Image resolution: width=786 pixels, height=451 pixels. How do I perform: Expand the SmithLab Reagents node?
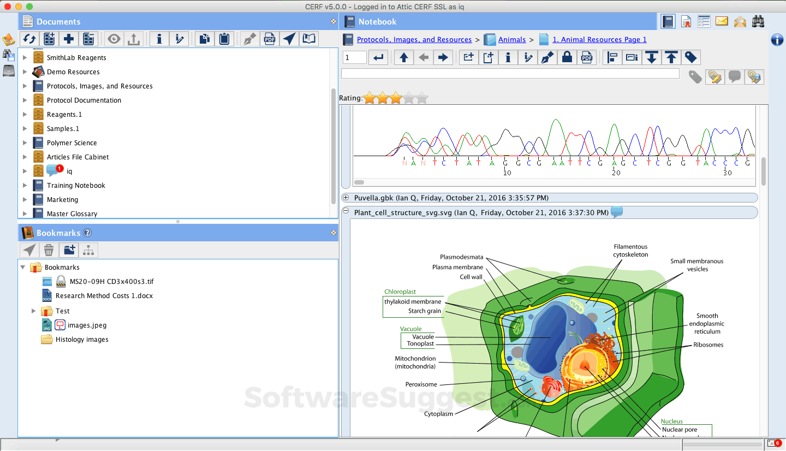point(25,57)
